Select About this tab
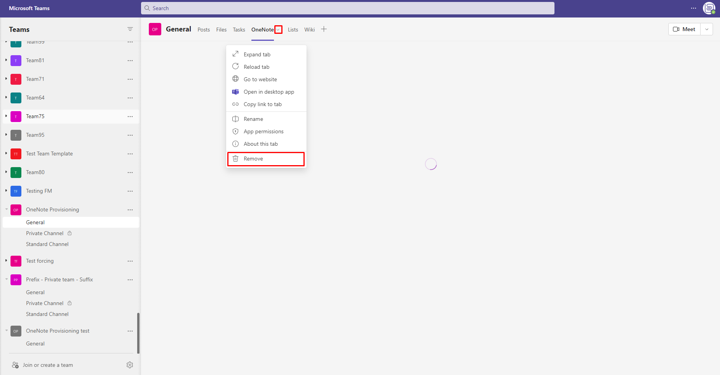This screenshot has height=375, width=720. click(x=266, y=144)
